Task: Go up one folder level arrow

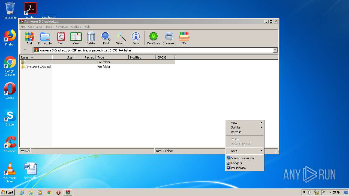Action: point(25,50)
